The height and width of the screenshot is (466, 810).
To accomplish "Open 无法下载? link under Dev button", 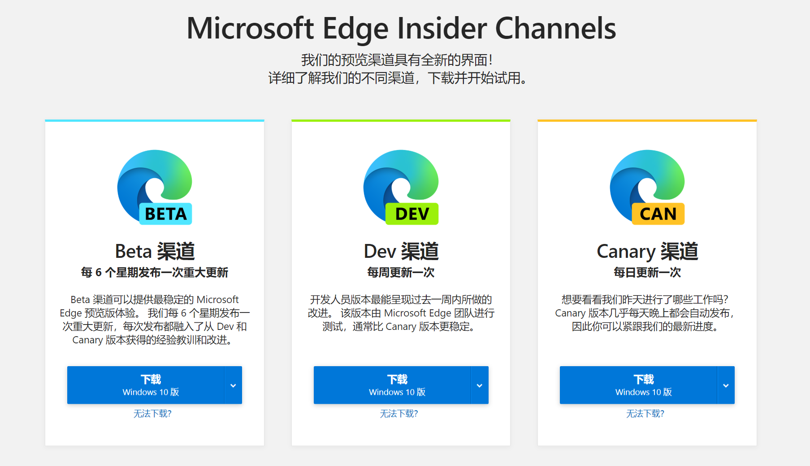I will pyautogui.click(x=399, y=414).
